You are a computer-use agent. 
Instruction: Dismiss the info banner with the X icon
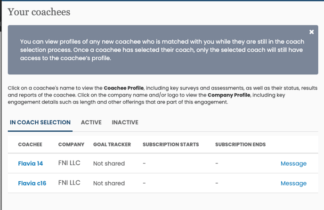click(x=311, y=32)
